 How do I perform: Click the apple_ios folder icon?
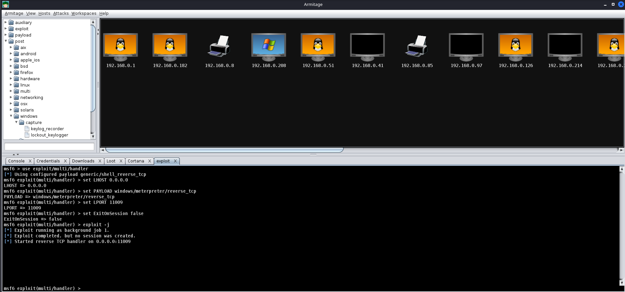[16, 60]
